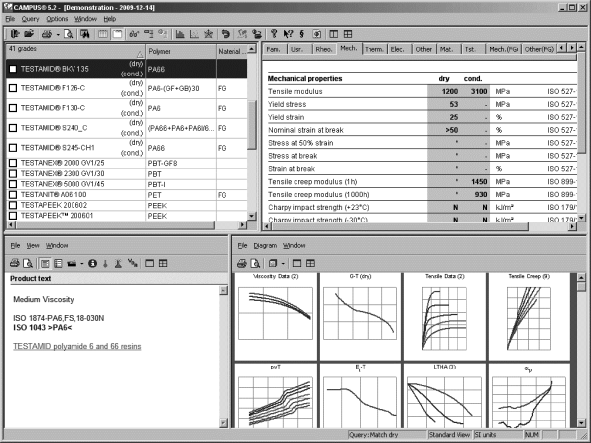
Task: Click the spider/star chart icon
Action: point(208,34)
